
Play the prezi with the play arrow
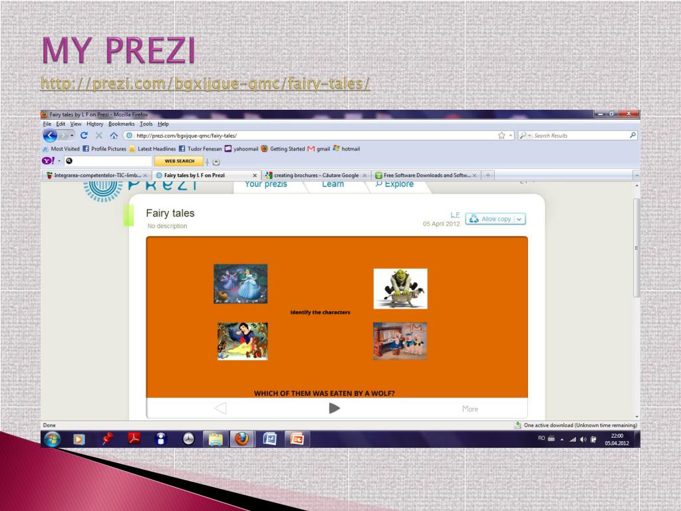334,408
